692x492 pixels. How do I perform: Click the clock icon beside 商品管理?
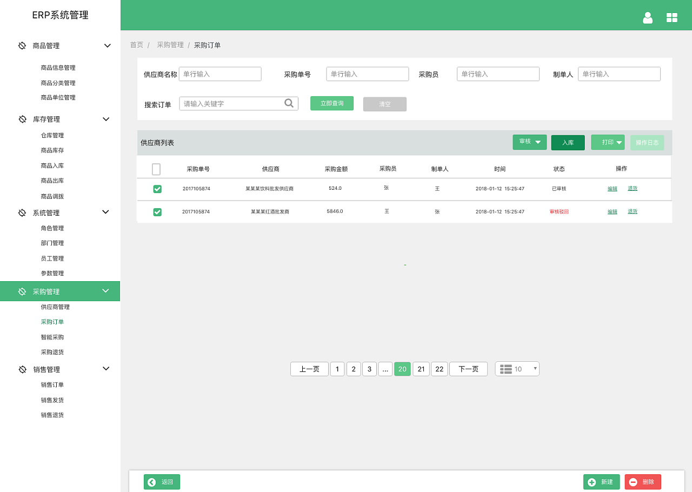tap(22, 45)
